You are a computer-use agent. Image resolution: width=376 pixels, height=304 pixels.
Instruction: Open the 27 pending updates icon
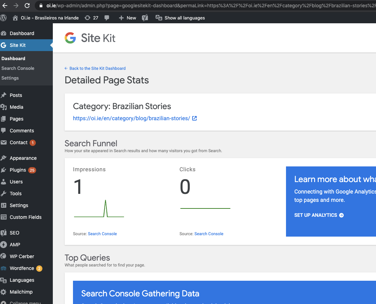tap(91, 18)
